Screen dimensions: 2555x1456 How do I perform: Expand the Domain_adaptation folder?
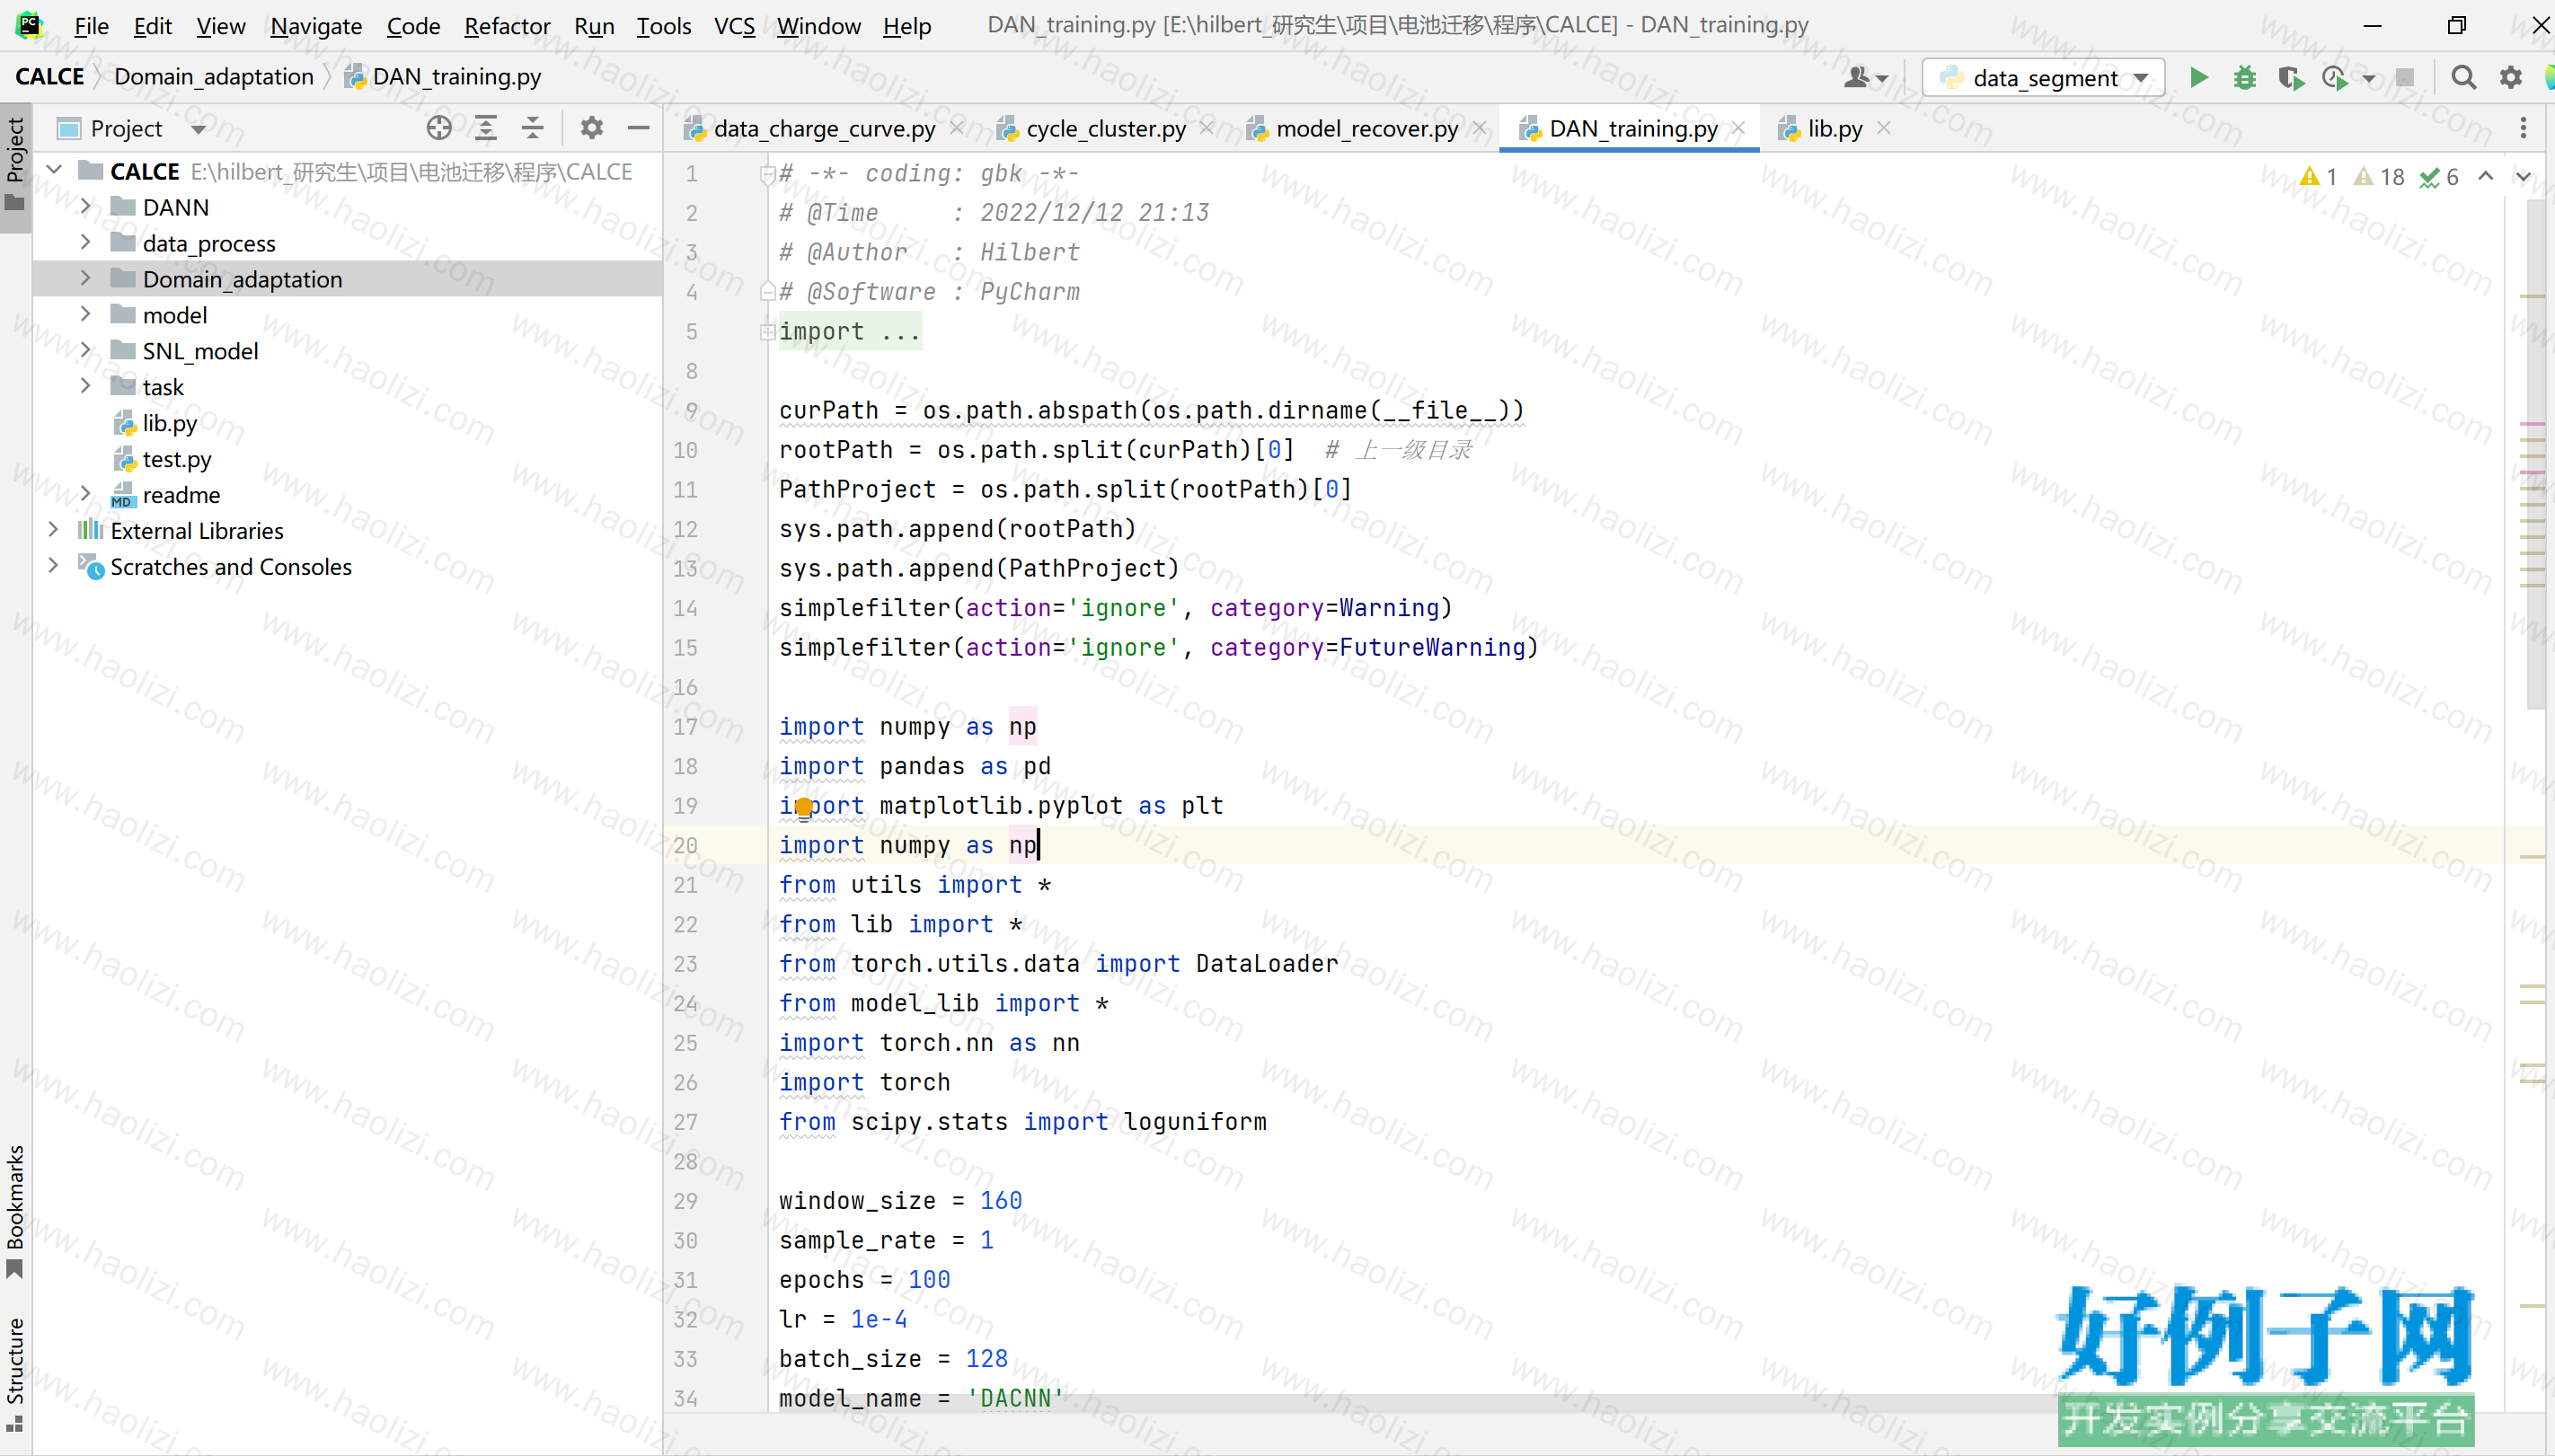click(86, 279)
